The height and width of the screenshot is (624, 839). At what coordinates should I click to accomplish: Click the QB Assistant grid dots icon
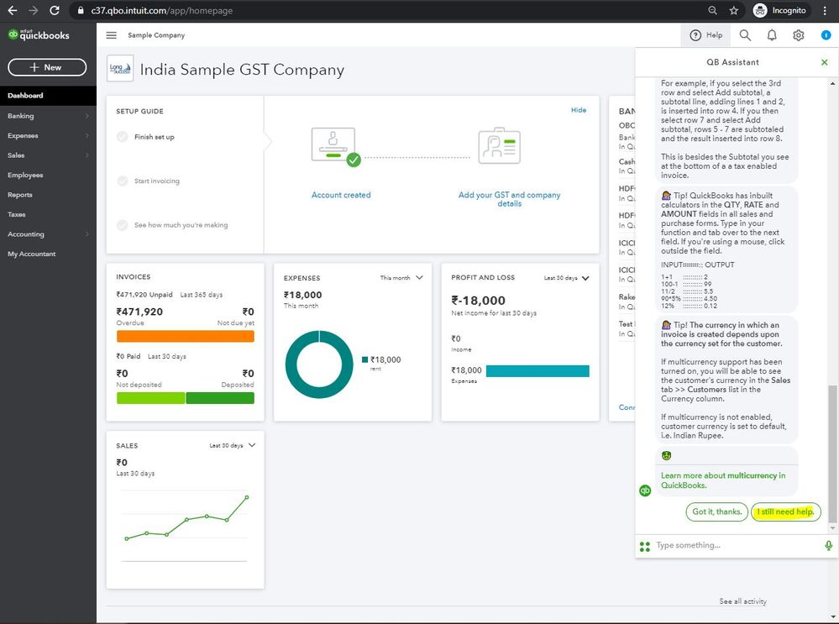click(645, 546)
